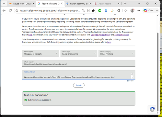Click the green success checkmark icon
Viewport: 162px width, 117px height.
pos(26,100)
